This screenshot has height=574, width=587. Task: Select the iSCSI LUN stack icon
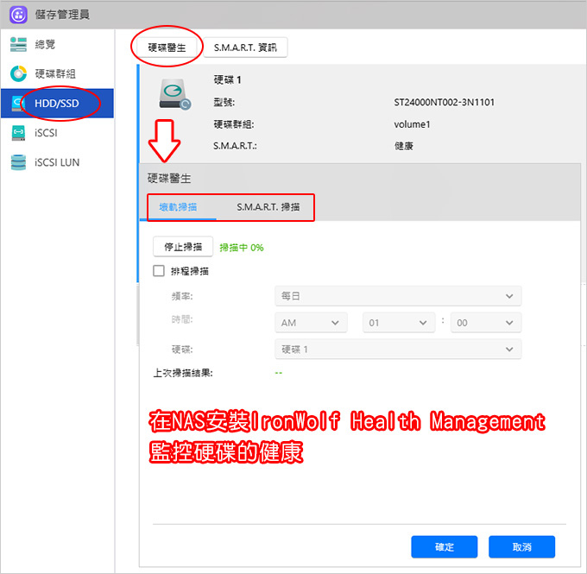tap(18, 162)
